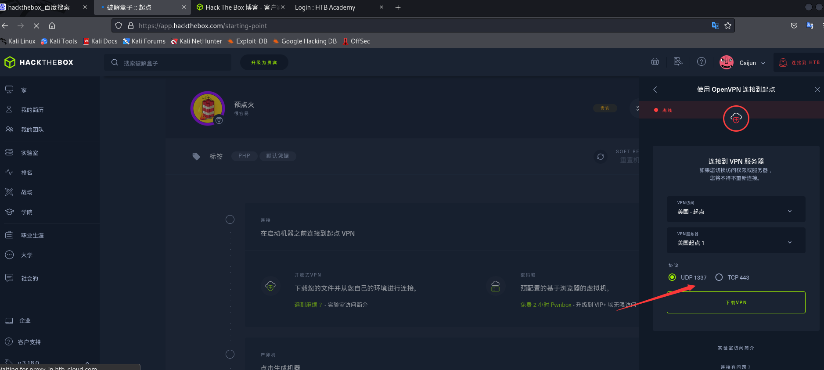The width and height of the screenshot is (824, 370).
Task: Expand the version v3.18.0 chevron
Action: 87,363
